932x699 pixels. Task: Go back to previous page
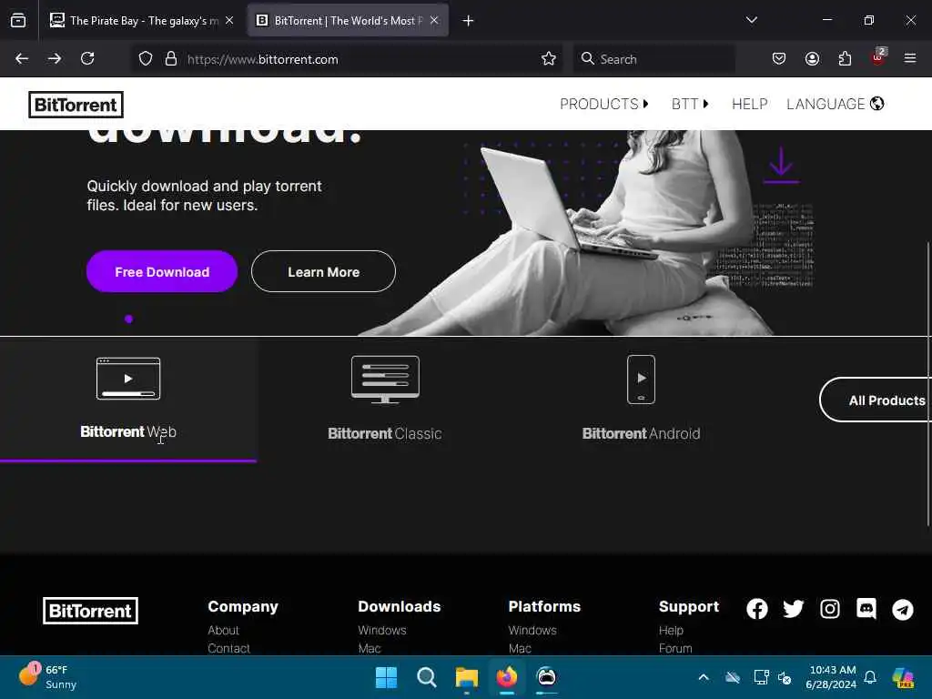click(22, 58)
